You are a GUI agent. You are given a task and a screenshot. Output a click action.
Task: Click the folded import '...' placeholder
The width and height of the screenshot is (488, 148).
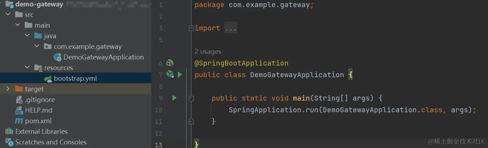231,28
